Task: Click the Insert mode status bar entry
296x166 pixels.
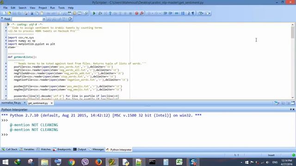Action: coord(271,155)
